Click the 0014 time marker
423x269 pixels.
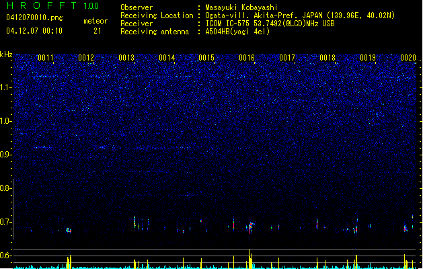pyautogui.click(x=167, y=58)
